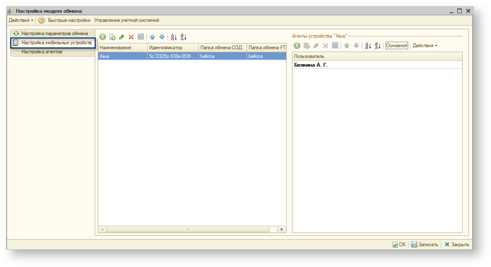Edit agent entry using agents toolbar pencil
Screen dimensions: 491x267
pyautogui.click(x=316, y=46)
